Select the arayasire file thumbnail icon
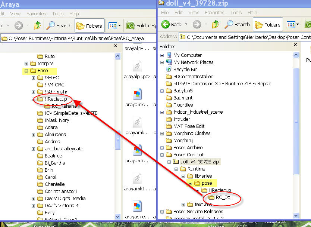This screenshot has height=227, width=311. 137,206
